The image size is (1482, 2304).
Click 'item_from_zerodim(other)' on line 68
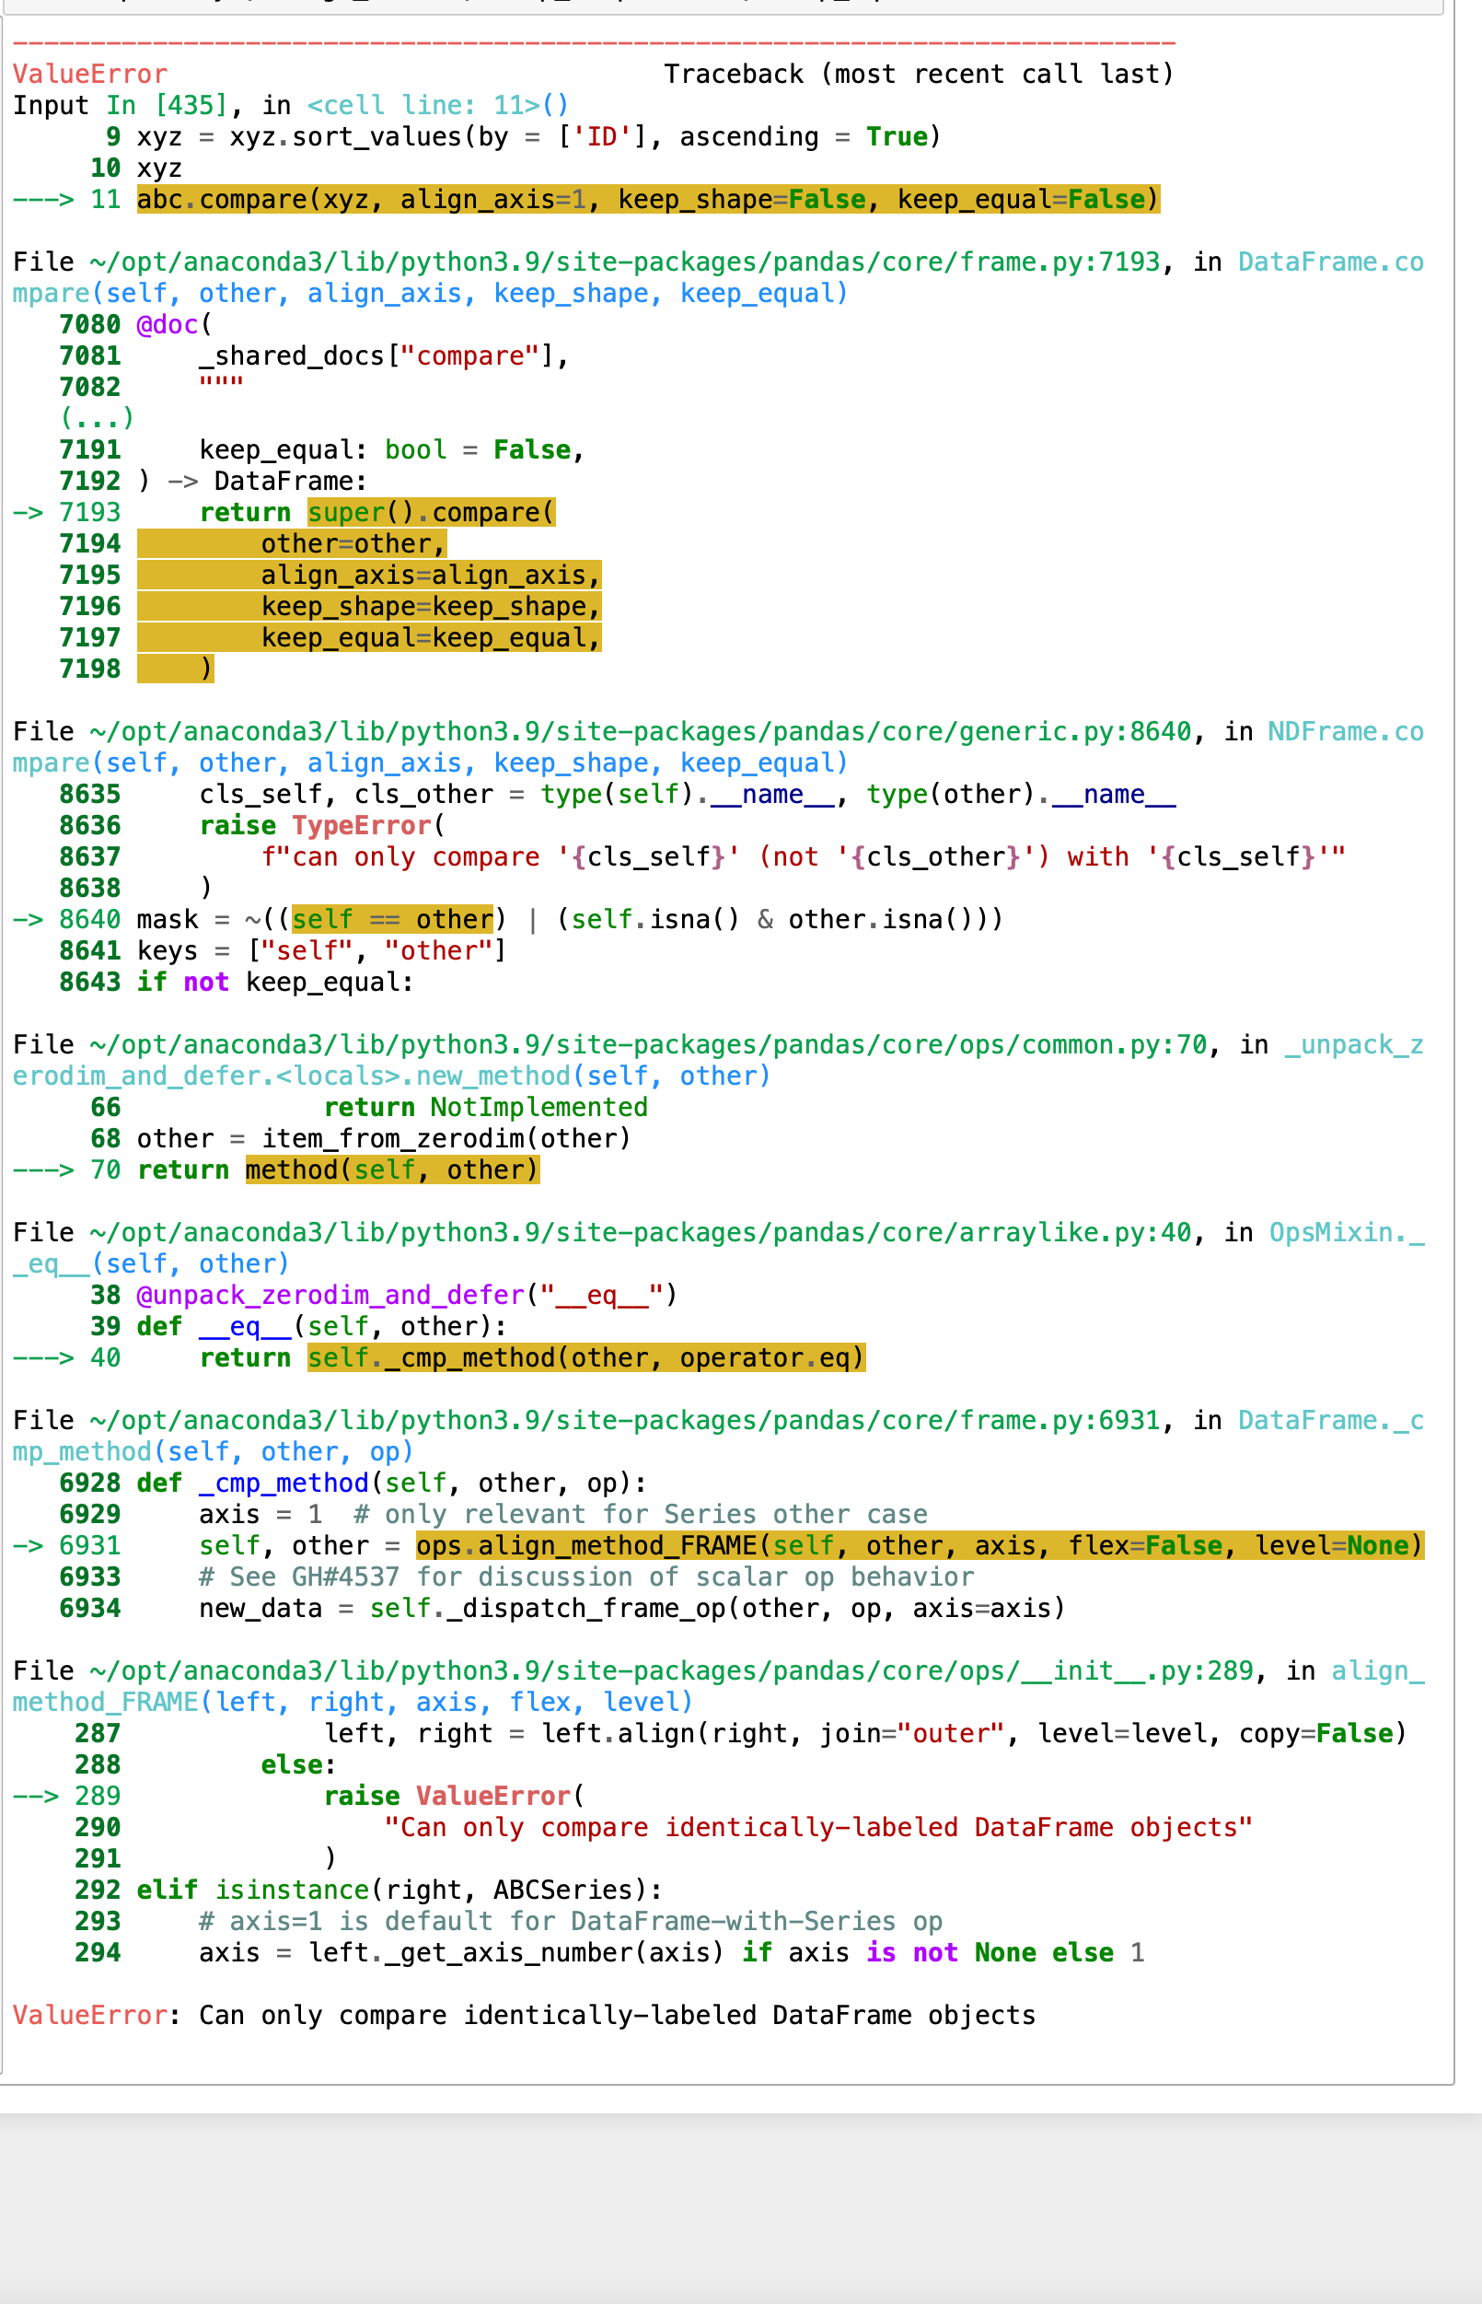[x=446, y=1139]
